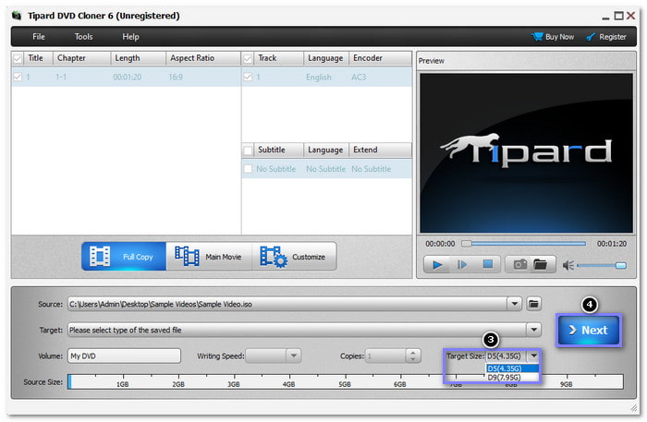Viewport: 647px width, 422px height.
Task: Toggle the select-all Title header checkbox
Action: click(18, 58)
